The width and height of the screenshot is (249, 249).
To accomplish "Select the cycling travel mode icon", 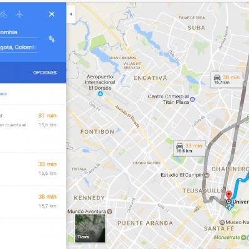I will (x=3, y=14).
